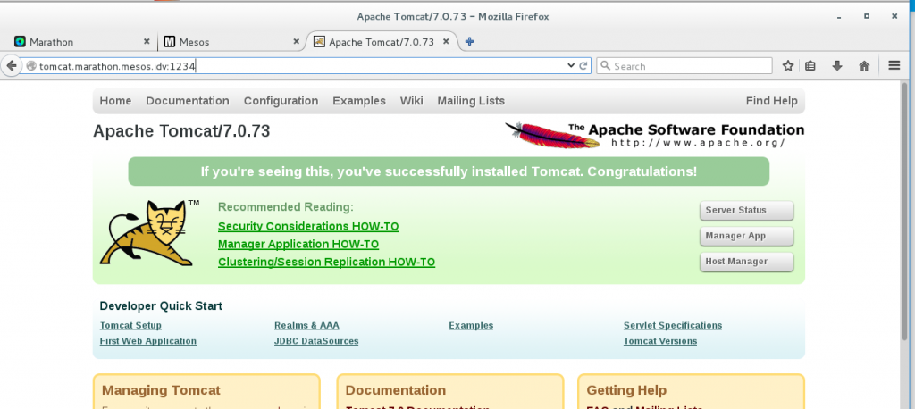Click the Apache feather logo

pos(552,135)
